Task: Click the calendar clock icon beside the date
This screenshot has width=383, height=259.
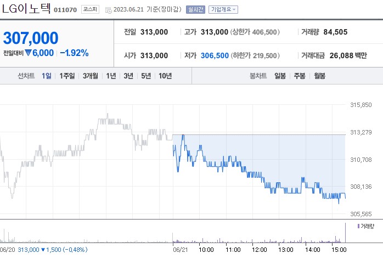Action: coord(108,10)
